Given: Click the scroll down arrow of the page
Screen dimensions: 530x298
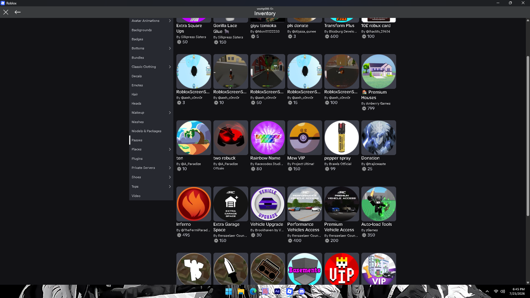Looking at the screenshot, I should 528,283.
